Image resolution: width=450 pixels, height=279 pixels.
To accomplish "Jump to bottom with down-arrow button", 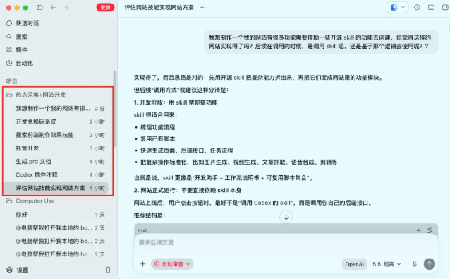I will coord(286,217).
